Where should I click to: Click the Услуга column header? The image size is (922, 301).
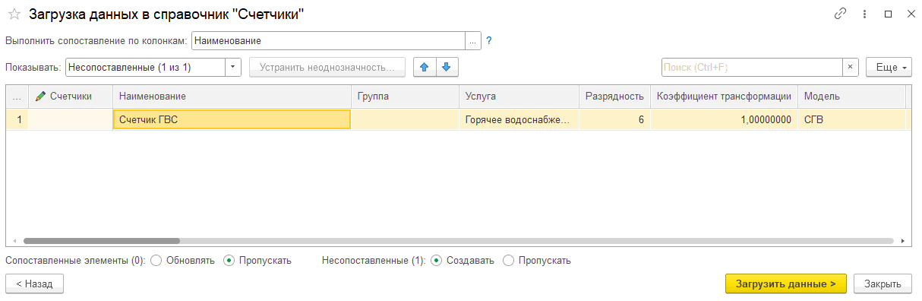coord(518,96)
